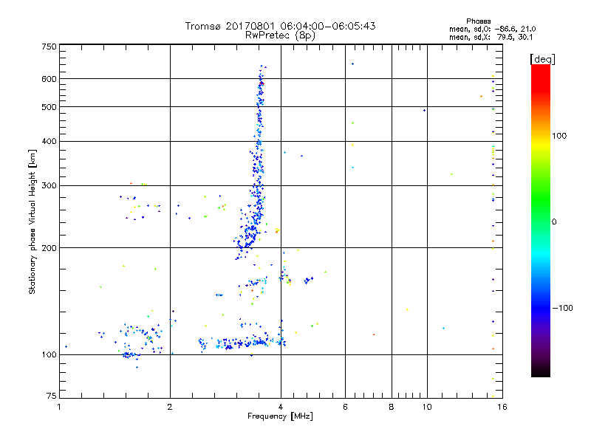This screenshot has width=591, height=443.
Task: Click the x-axis label '1'
Action: 59,407
